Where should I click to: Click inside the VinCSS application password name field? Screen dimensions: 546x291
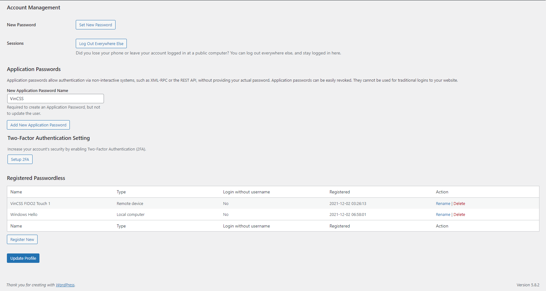tap(55, 98)
